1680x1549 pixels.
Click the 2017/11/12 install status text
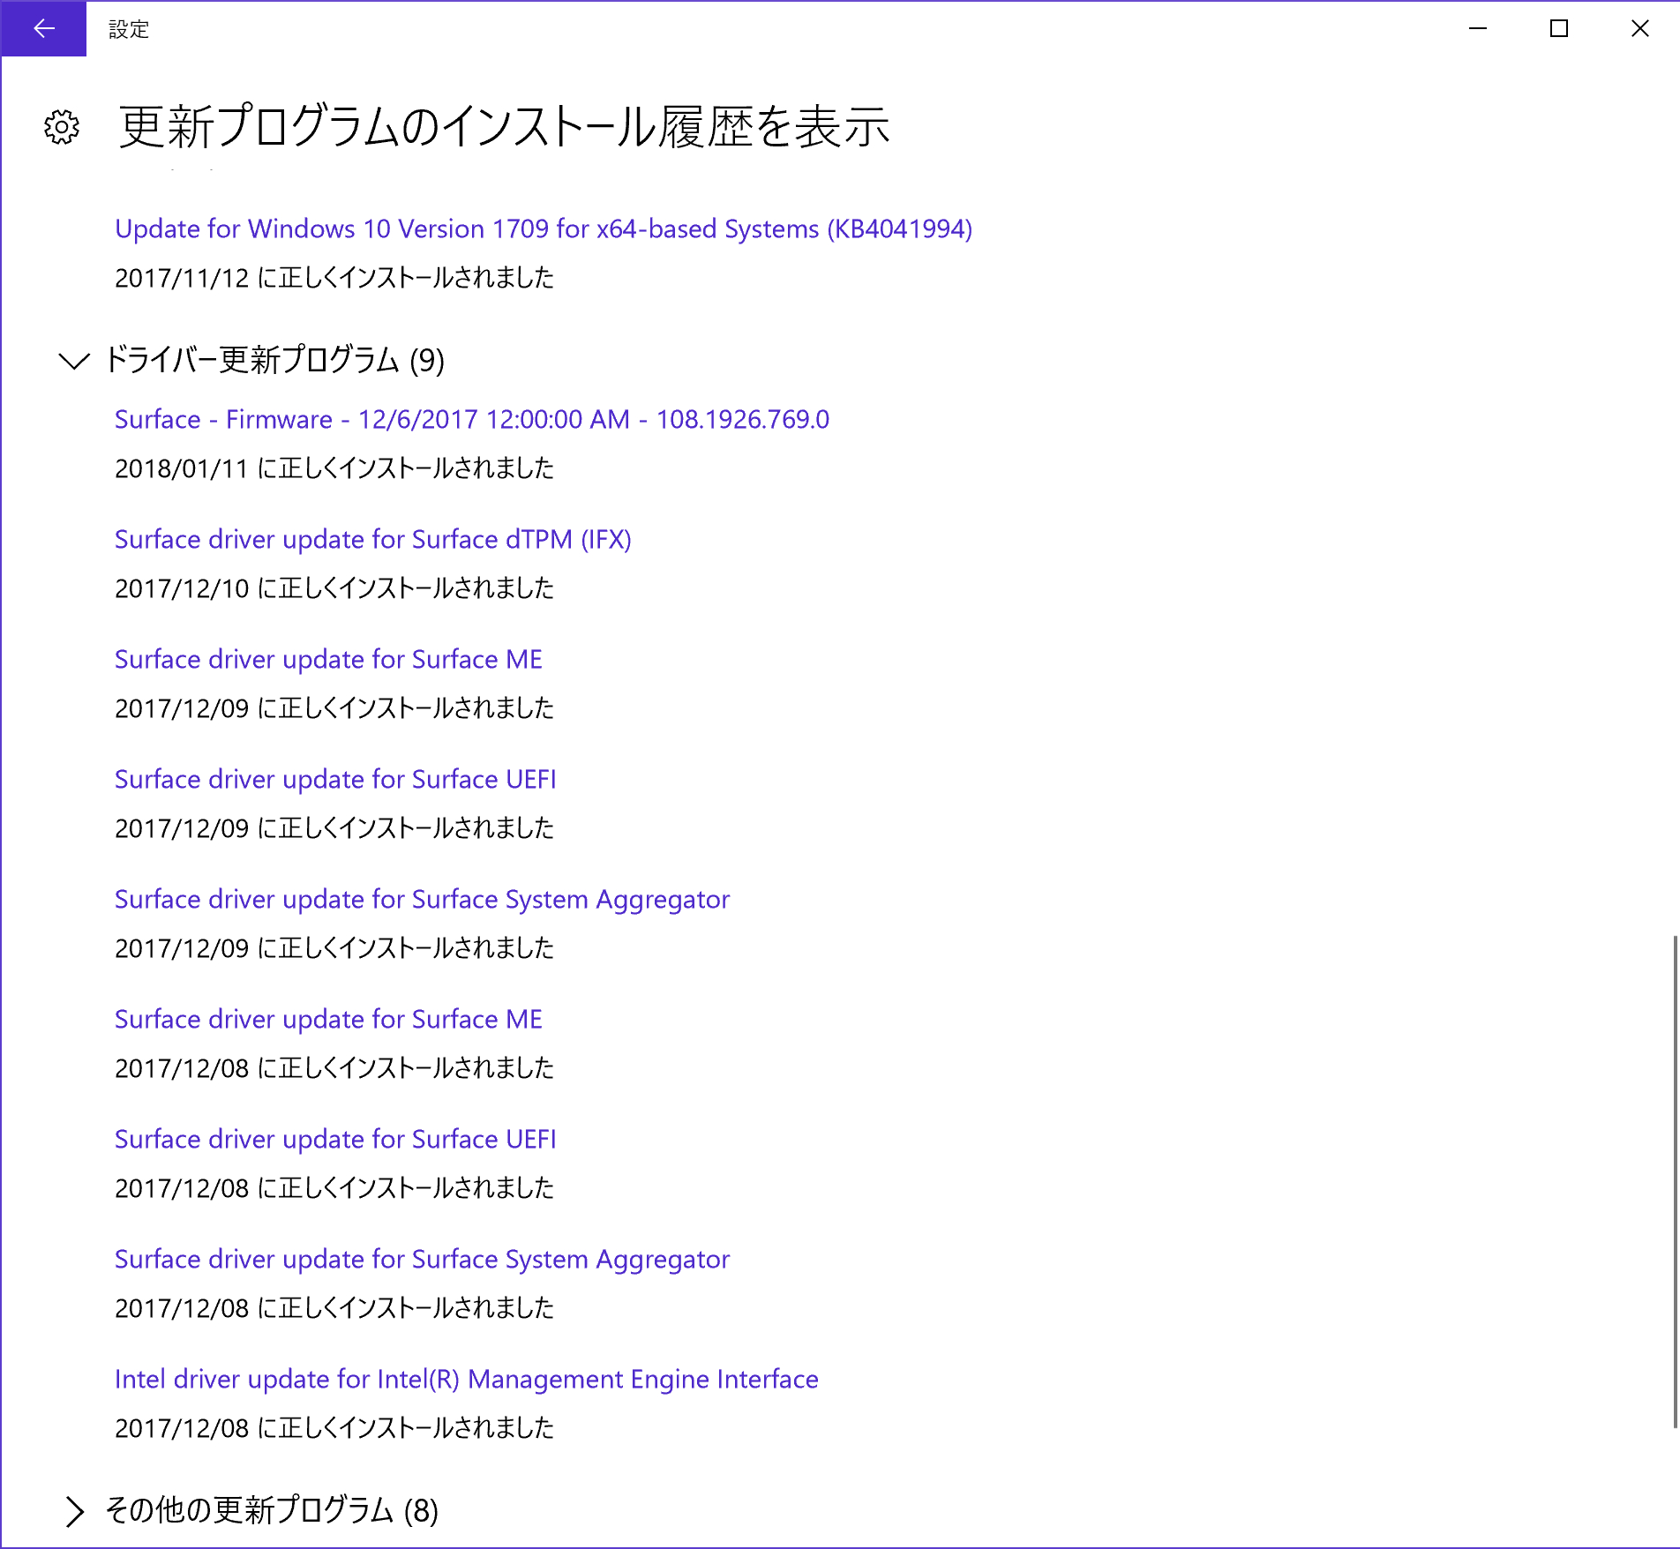334,278
